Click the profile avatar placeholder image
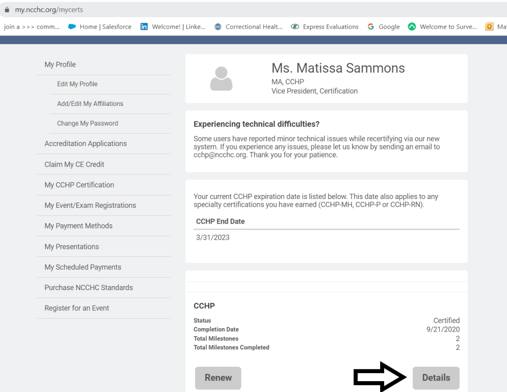The width and height of the screenshot is (507, 392). point(221,79)
